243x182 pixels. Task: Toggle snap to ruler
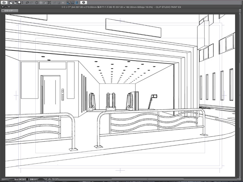68,2
